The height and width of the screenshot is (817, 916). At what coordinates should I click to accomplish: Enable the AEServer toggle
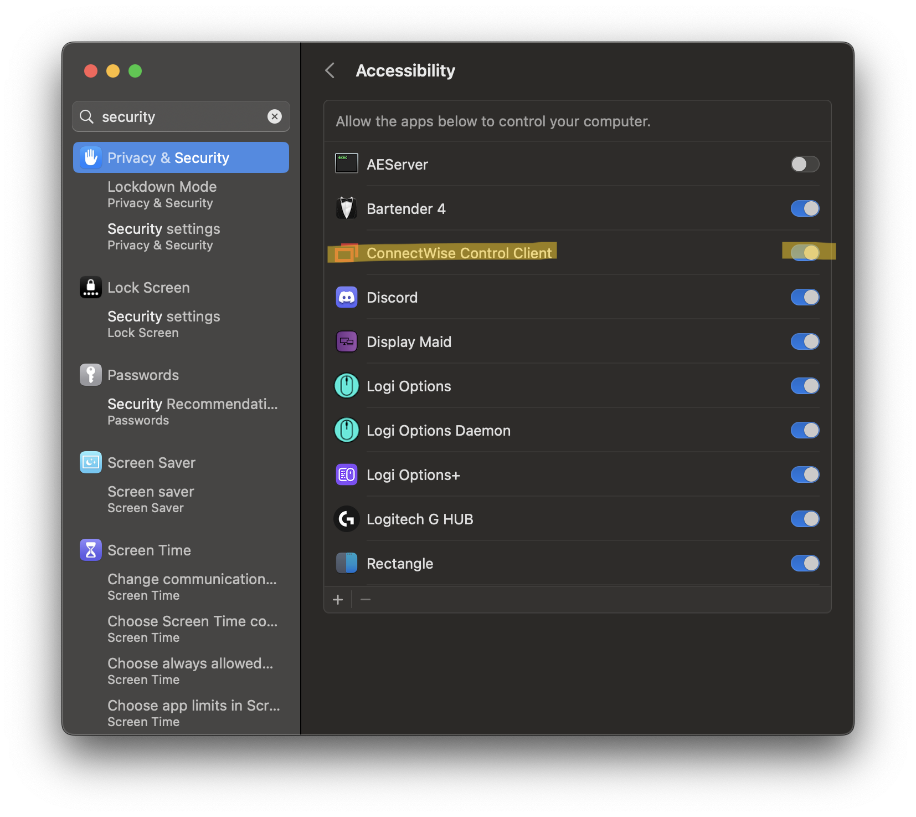click(x=805, y=164)
